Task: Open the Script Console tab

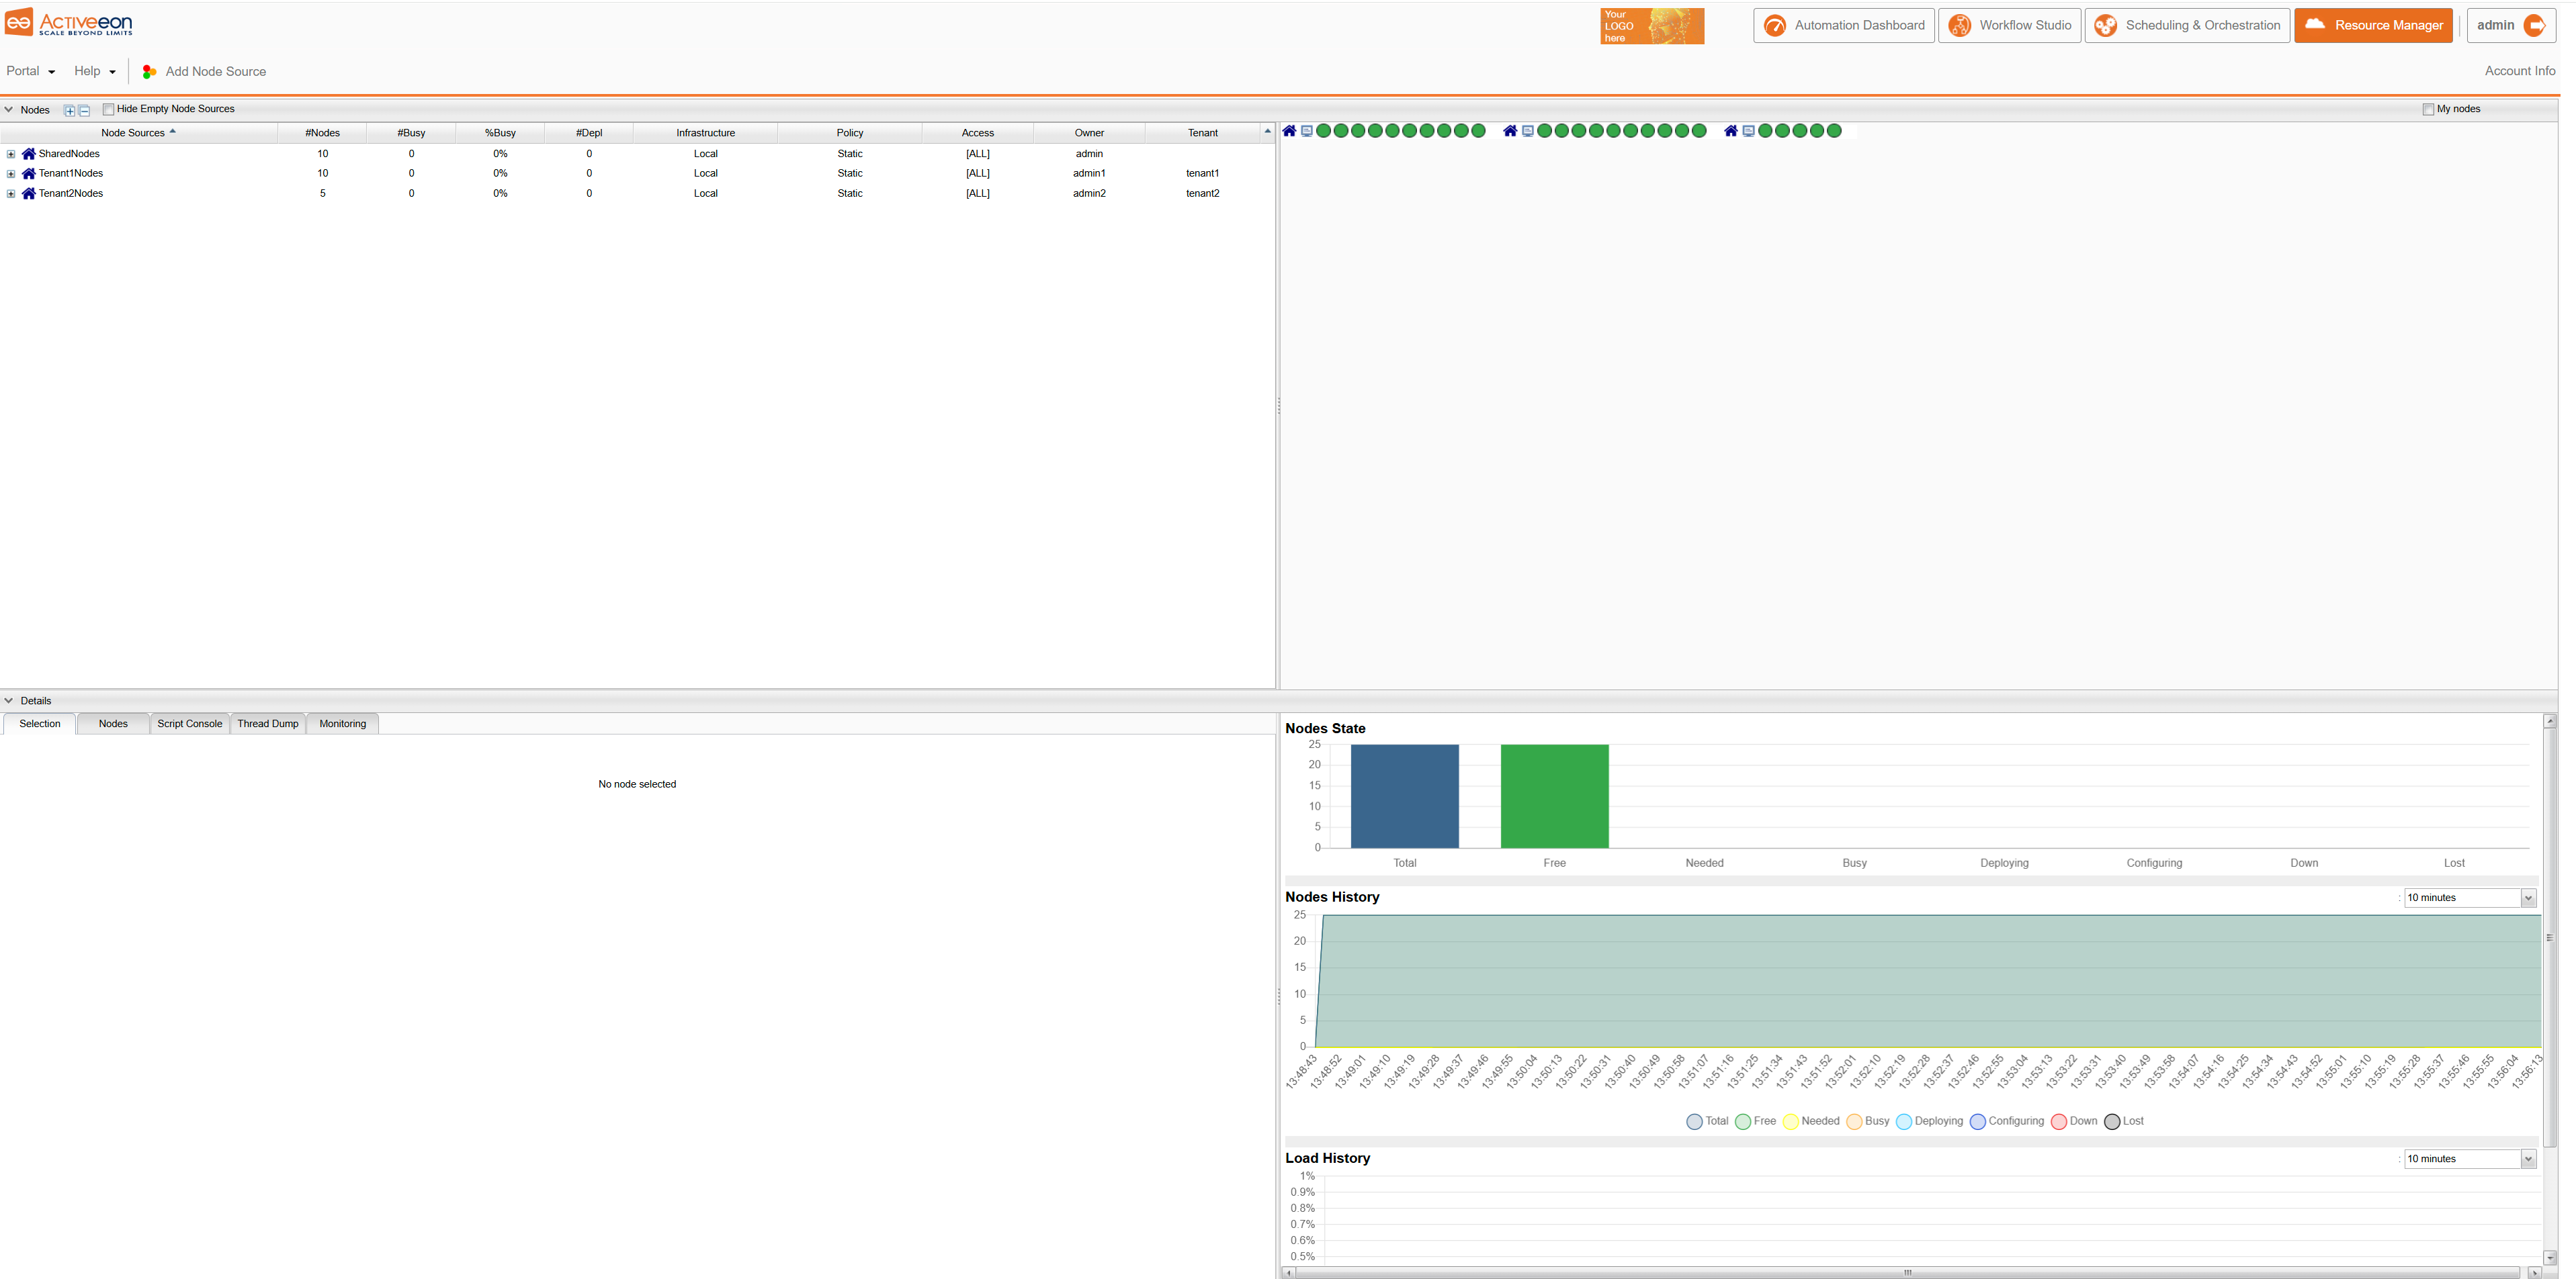Action: tap(190, 724)
